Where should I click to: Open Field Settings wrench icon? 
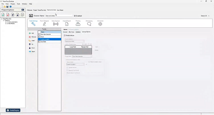[x=33, y=24]
